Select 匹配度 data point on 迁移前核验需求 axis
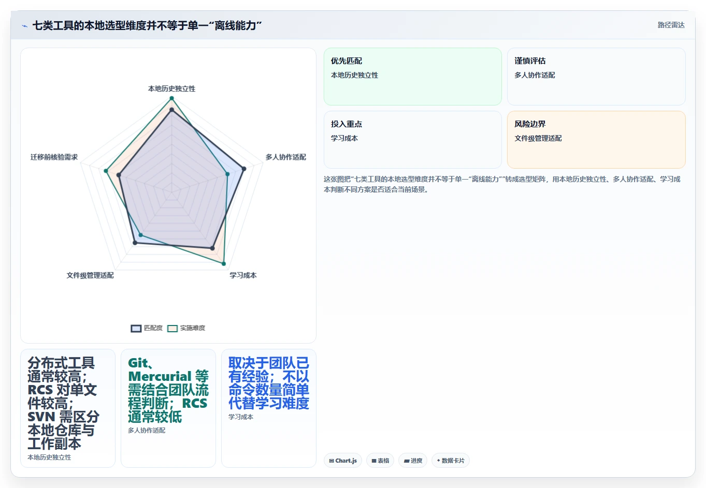706x488 pixels. coord(119,175)
